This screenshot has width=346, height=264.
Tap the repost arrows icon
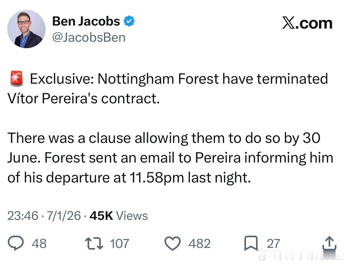(94, 243)
